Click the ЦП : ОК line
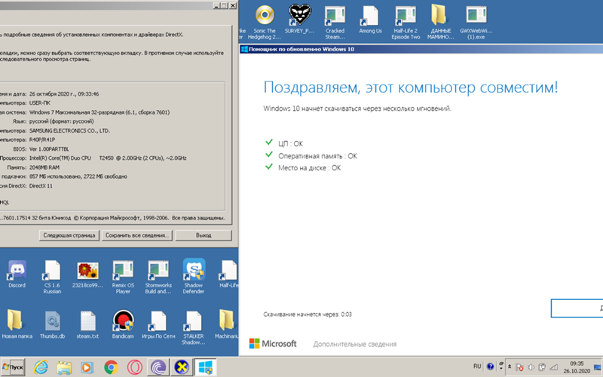The height and width of the screenshot is (377, 603). tap(290, 143)
